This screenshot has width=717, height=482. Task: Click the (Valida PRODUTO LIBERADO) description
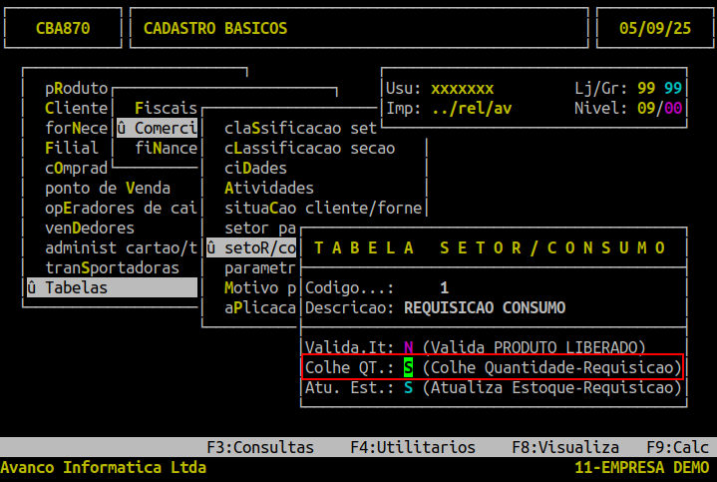click(534, 348)
